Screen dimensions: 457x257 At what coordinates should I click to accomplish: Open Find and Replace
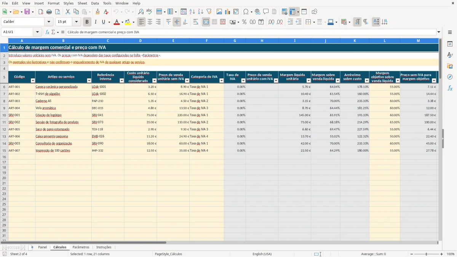coord(141,12)
